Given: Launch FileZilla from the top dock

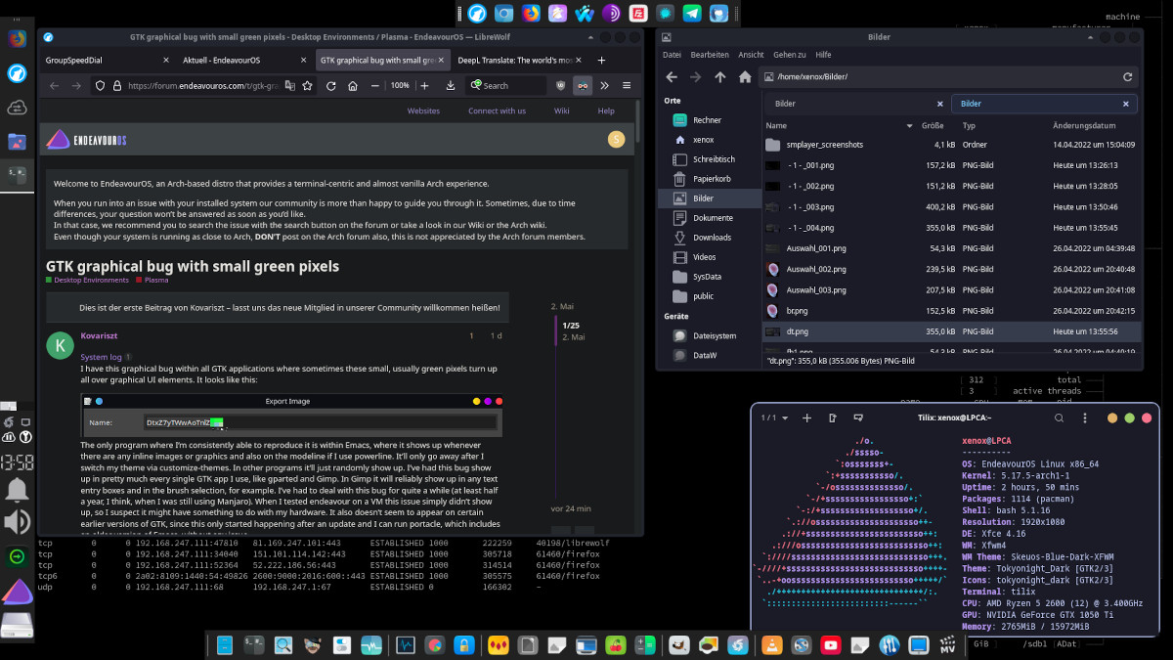Looking at the screenshot, I should pyautogui.click(x=637, y=14).
